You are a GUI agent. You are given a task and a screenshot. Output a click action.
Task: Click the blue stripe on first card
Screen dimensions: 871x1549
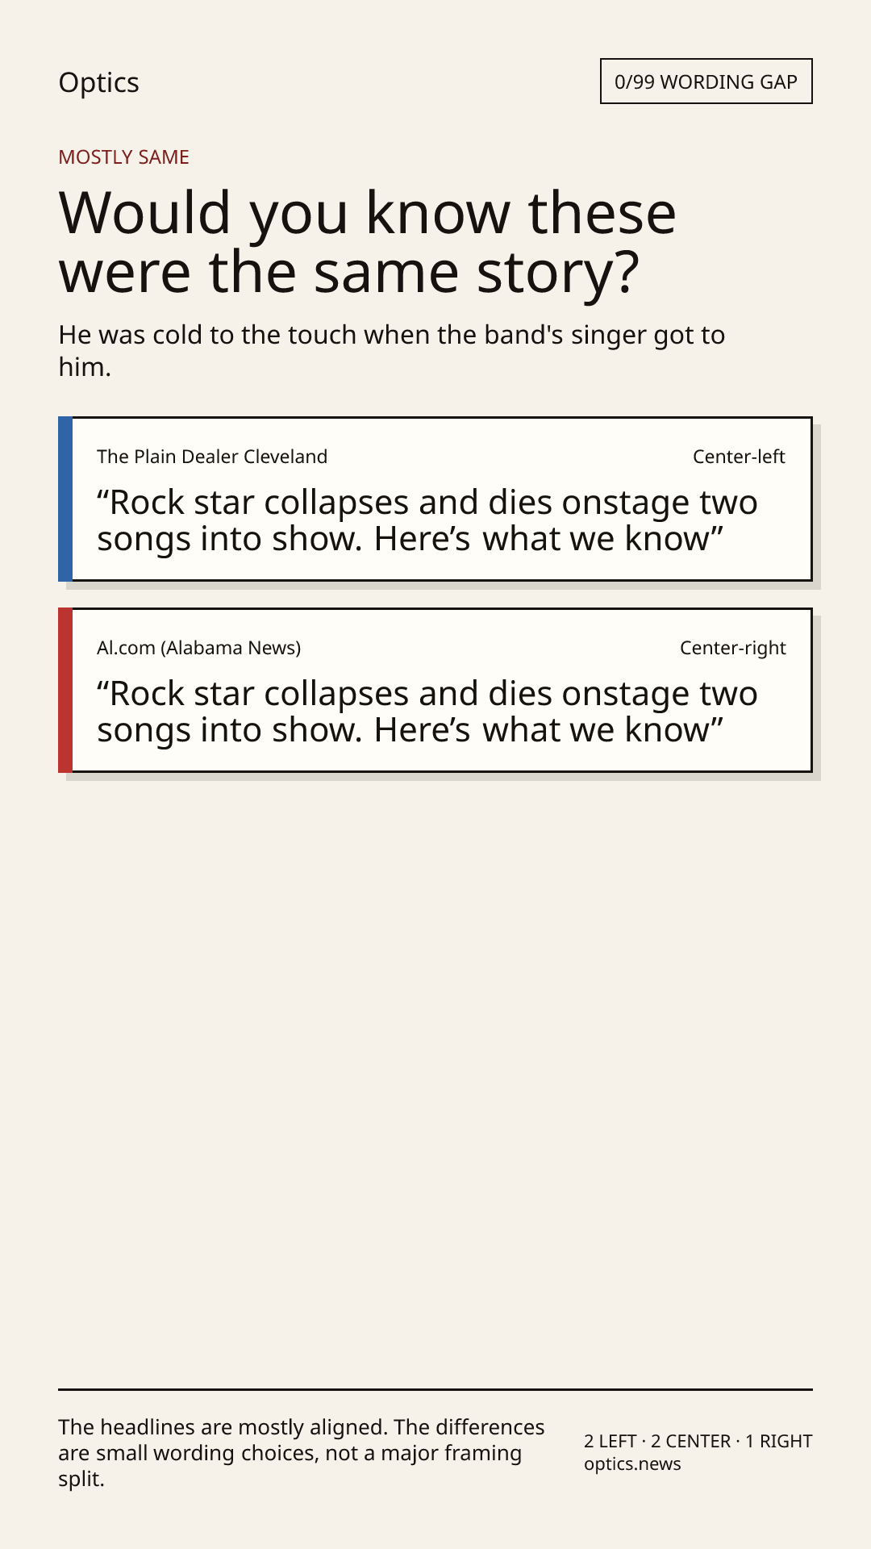65,499
